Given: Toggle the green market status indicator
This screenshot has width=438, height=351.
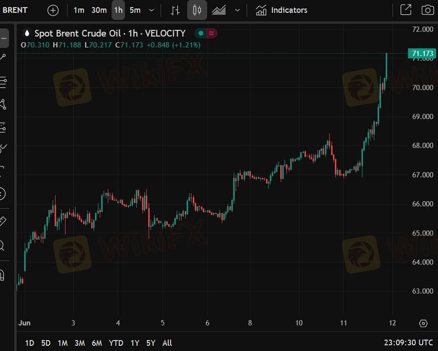Looking at the screenshot, I should (x=200, y=34).
